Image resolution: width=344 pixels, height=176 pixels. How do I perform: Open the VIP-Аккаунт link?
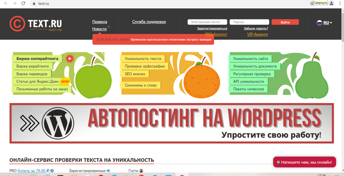point(258,34)
